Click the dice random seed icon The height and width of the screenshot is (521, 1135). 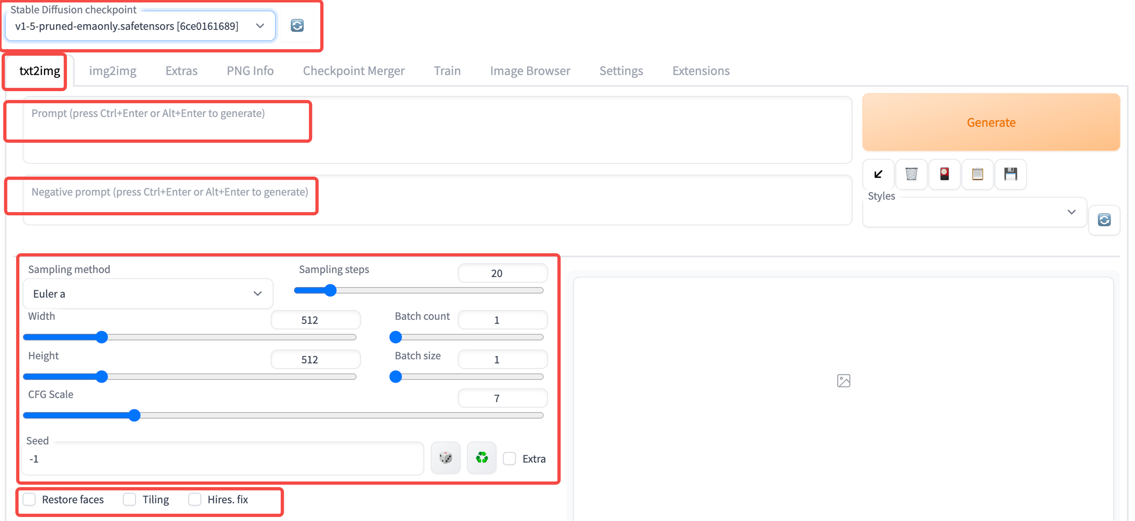445,458
